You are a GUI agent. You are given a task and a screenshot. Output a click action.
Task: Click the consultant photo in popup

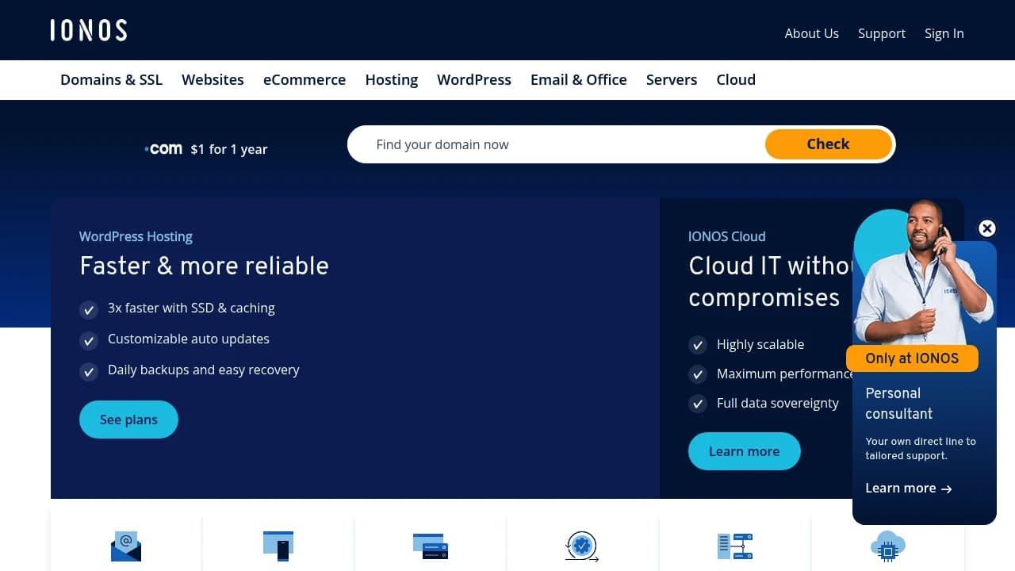coord(924,274)
